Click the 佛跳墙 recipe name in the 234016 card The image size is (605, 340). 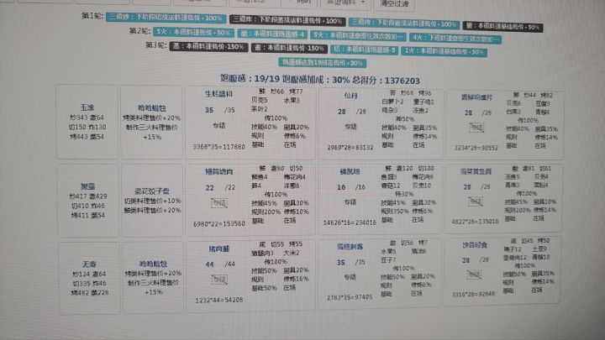click(x=350, y=171)
